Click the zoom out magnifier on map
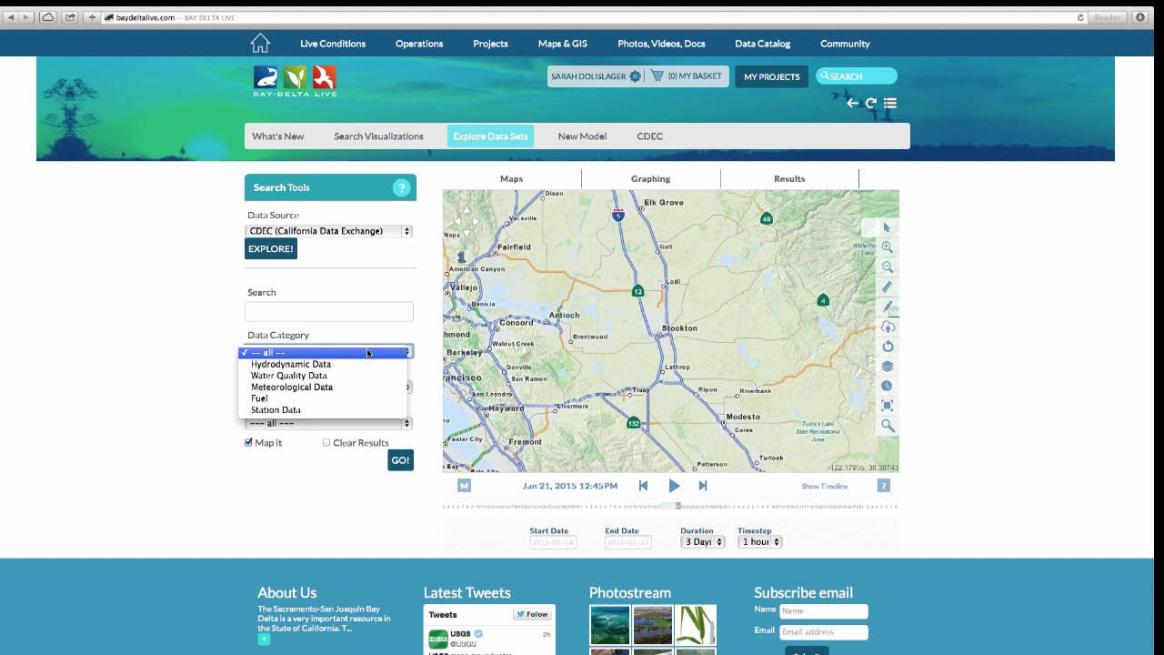Screen dimensions: 1164x655 (888, 267)
